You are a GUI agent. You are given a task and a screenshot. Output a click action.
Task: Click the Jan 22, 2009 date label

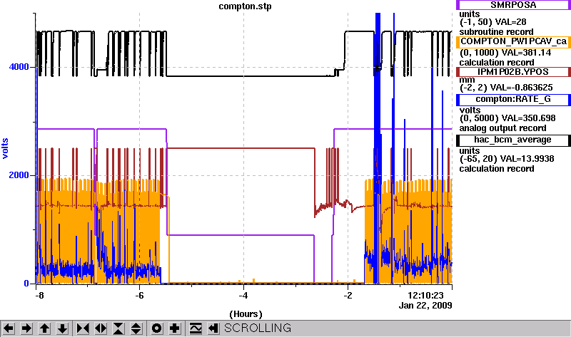[x=425, y=306]
